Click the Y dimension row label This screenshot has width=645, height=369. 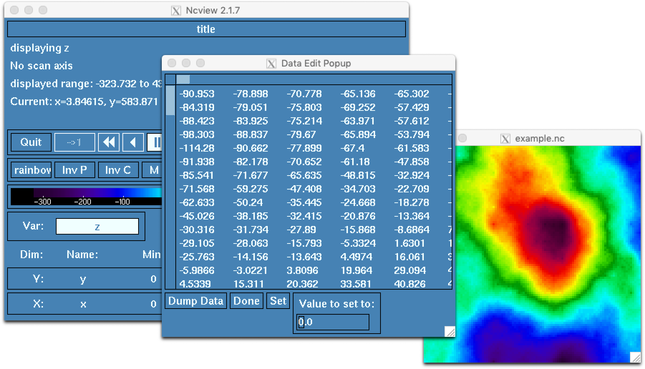(38, 279)
